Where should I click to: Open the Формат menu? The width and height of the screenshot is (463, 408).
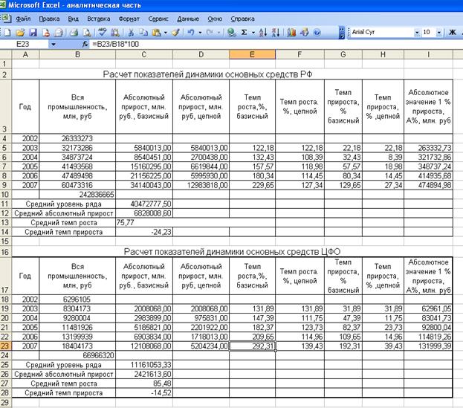[128, 17]
